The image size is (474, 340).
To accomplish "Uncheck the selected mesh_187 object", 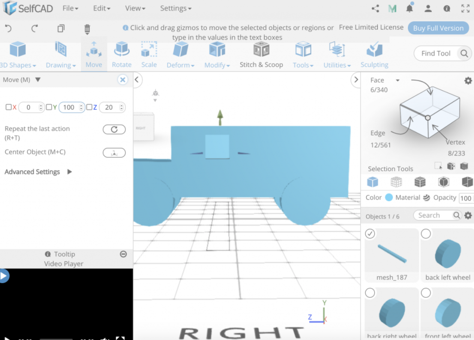I will click(370, 234).
